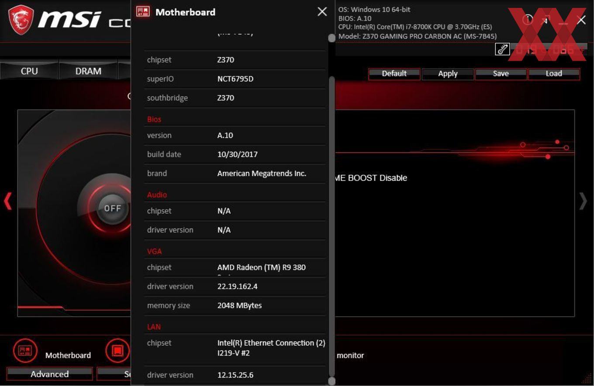Select the superIO value NCT6795D
Screen dimensions: 594x386
click(x=235, y=79)
